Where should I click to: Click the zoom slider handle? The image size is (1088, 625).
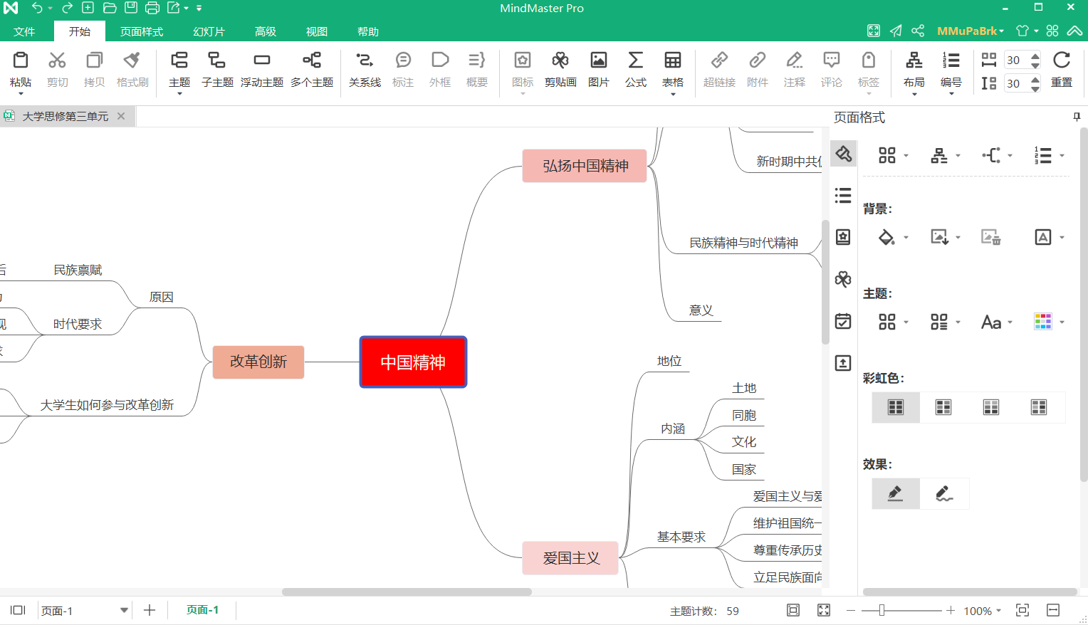coord(882,610)
